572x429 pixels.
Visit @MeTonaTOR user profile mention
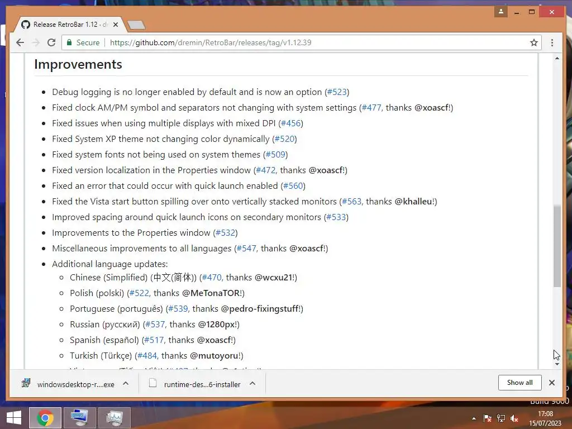tap(211, 293)
